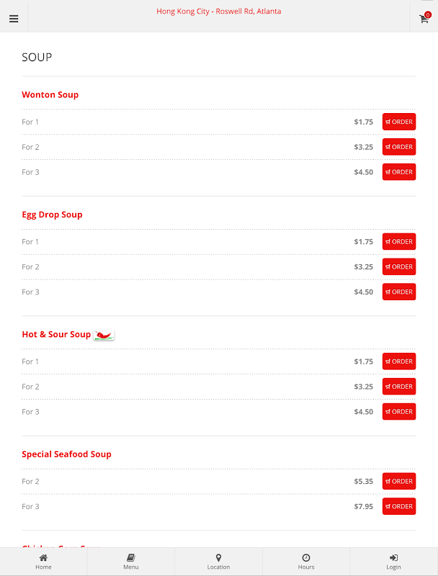438x576 pixels.
Task: Click the Hot & Sour Soup chili icon
Action: point(104,335)
